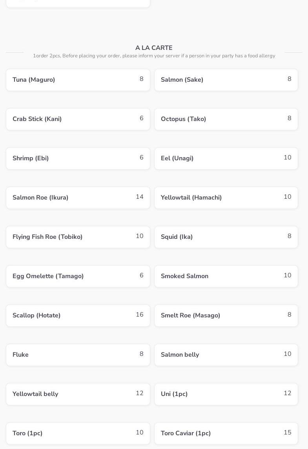Pick the Scallop (Hotate) item
The width and height of the screenshot is (308, 449).
[78, 315]
